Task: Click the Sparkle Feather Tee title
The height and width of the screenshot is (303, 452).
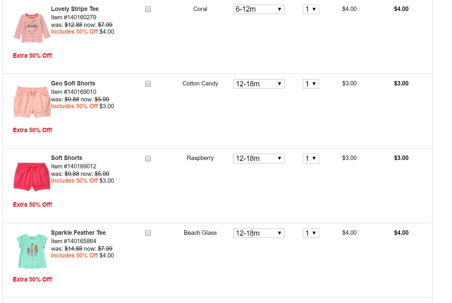Action: point(78,233)
